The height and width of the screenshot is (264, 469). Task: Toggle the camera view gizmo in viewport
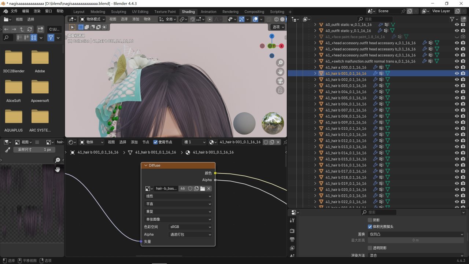[280, 81]
